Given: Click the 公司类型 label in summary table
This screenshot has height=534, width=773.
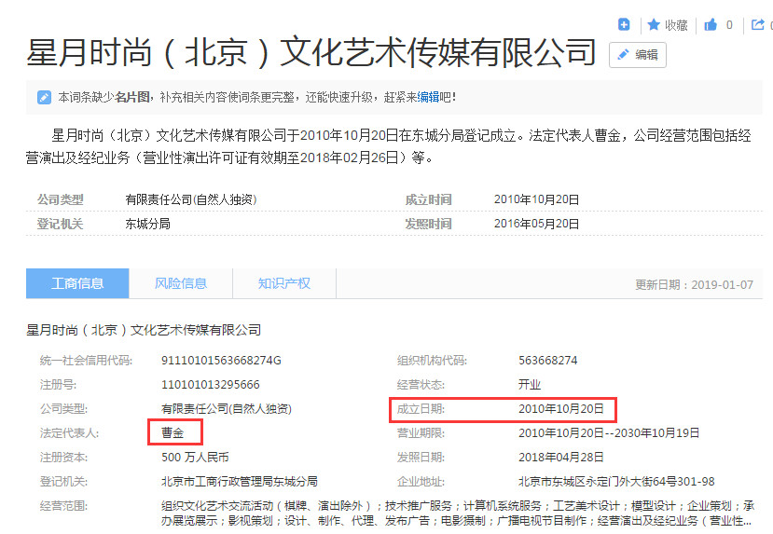Looking at the screenshot, I should click(x=61, y=199).
